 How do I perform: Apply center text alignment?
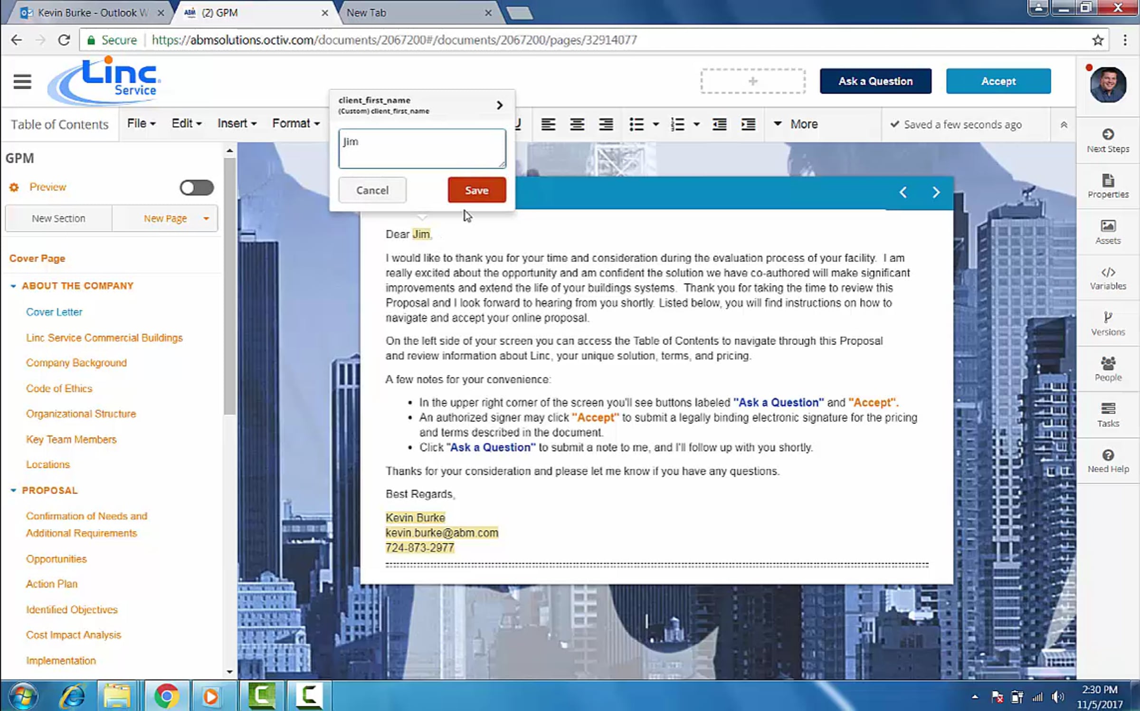[x=577, y=124]
